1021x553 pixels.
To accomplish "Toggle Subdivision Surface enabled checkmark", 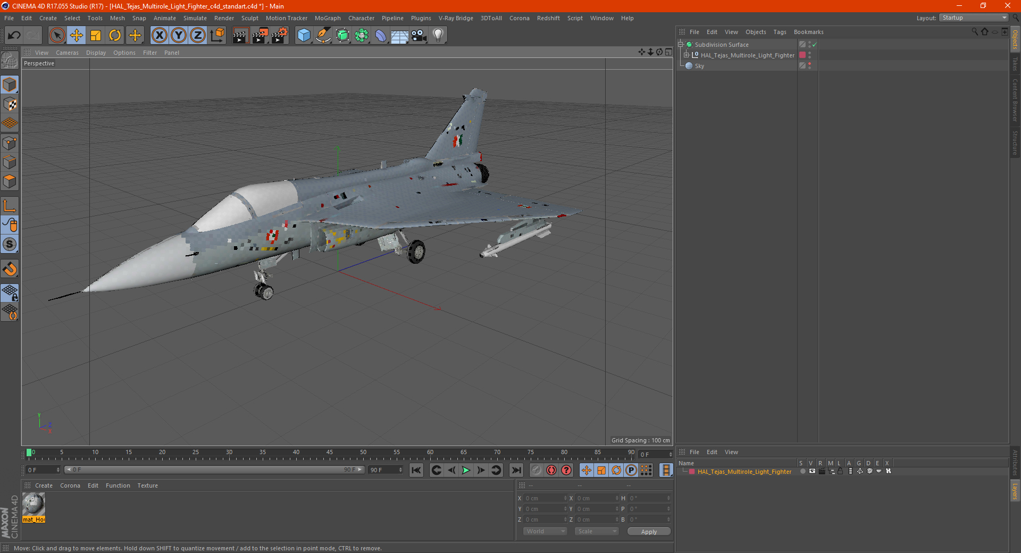I will click(814, 45).
